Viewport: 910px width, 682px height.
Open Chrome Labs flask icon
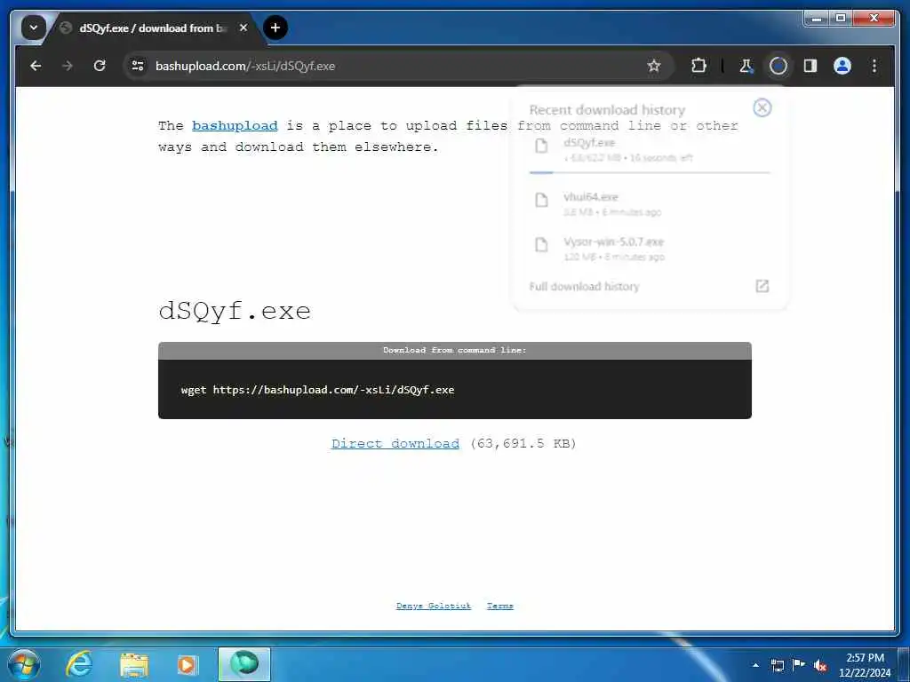tap(746, 66)
